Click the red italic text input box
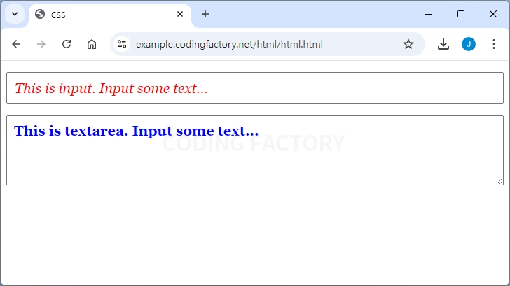Screen dimensions: 510x286 (x=255, y=88)
